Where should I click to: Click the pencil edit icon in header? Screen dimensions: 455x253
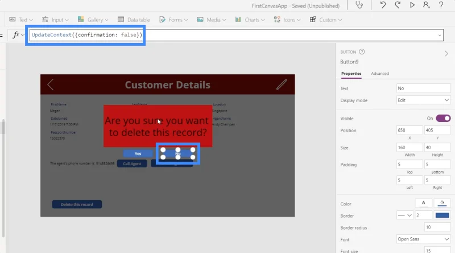(282, 85)
